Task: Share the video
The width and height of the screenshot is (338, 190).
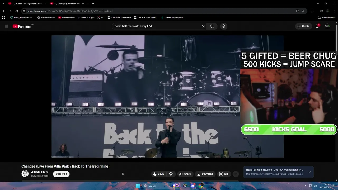Action: 185,174
